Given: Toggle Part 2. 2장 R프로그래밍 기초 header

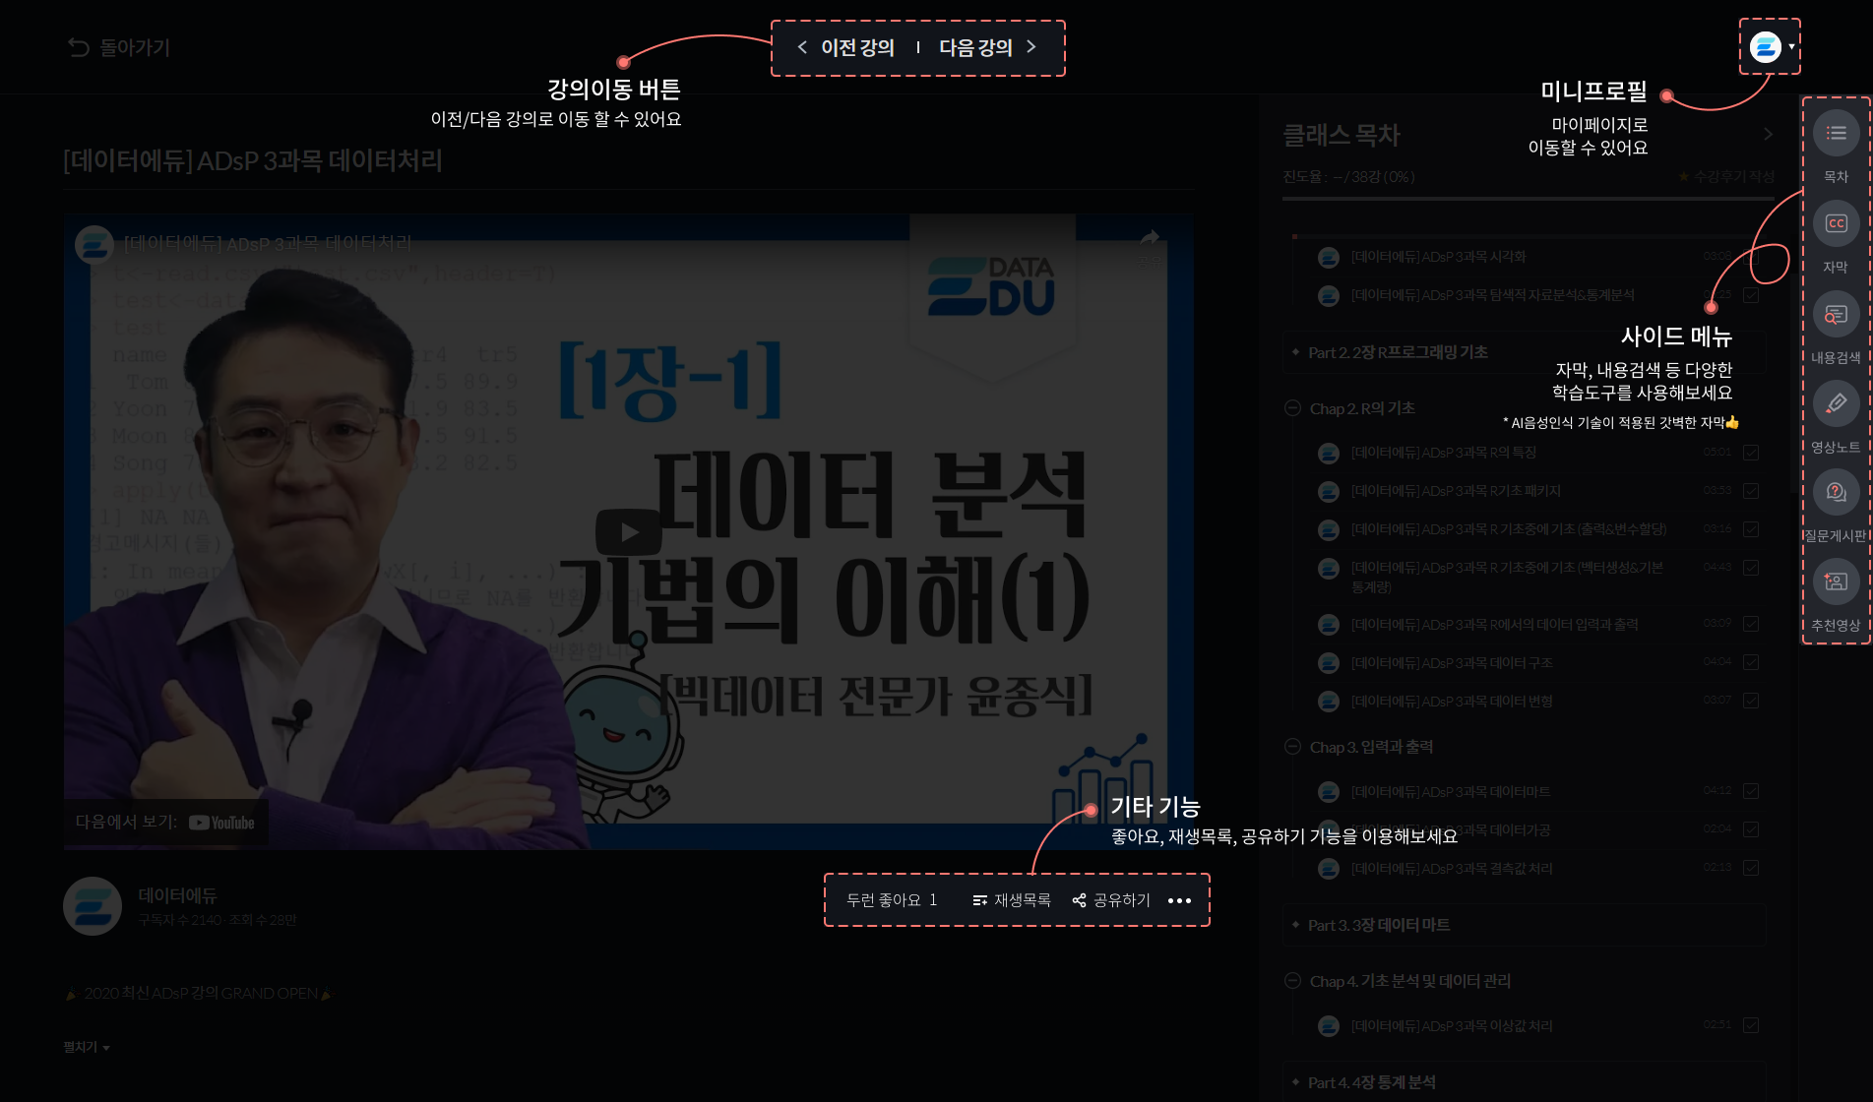Looking at the screenshot, I should [1524, 352].
